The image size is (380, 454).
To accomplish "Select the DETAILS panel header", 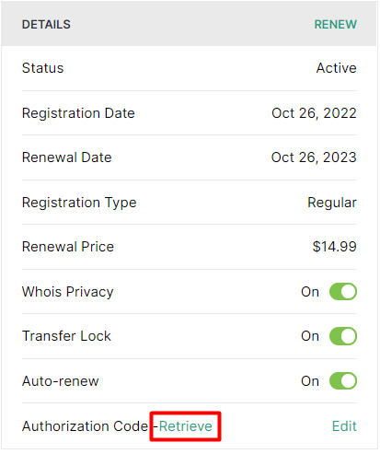I will (46, 25).
